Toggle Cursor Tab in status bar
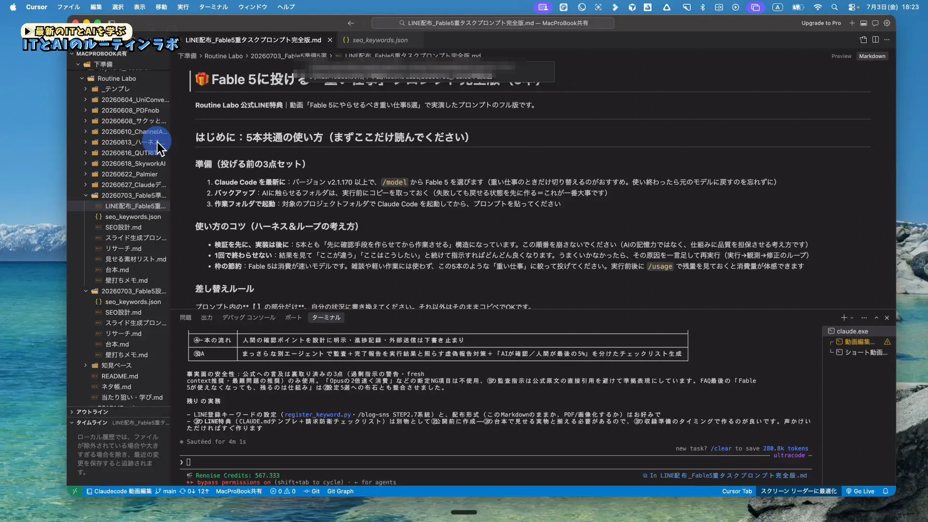The height and width of the screenshot is (522, 928). pos(737,491)
